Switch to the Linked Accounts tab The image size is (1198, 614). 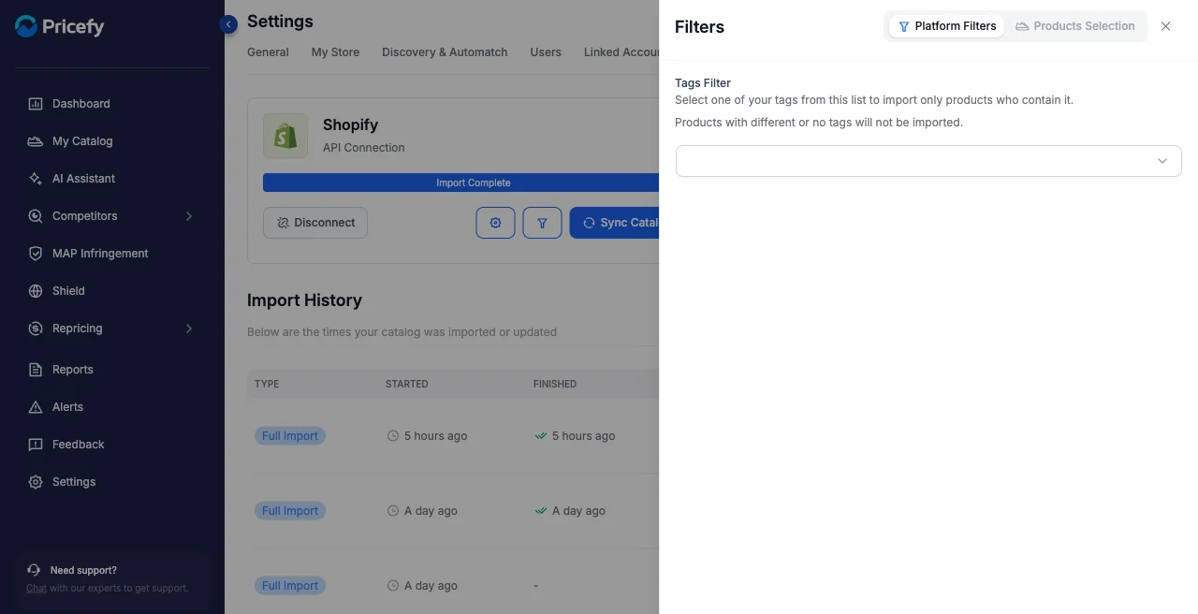click(x=621, y=52)
